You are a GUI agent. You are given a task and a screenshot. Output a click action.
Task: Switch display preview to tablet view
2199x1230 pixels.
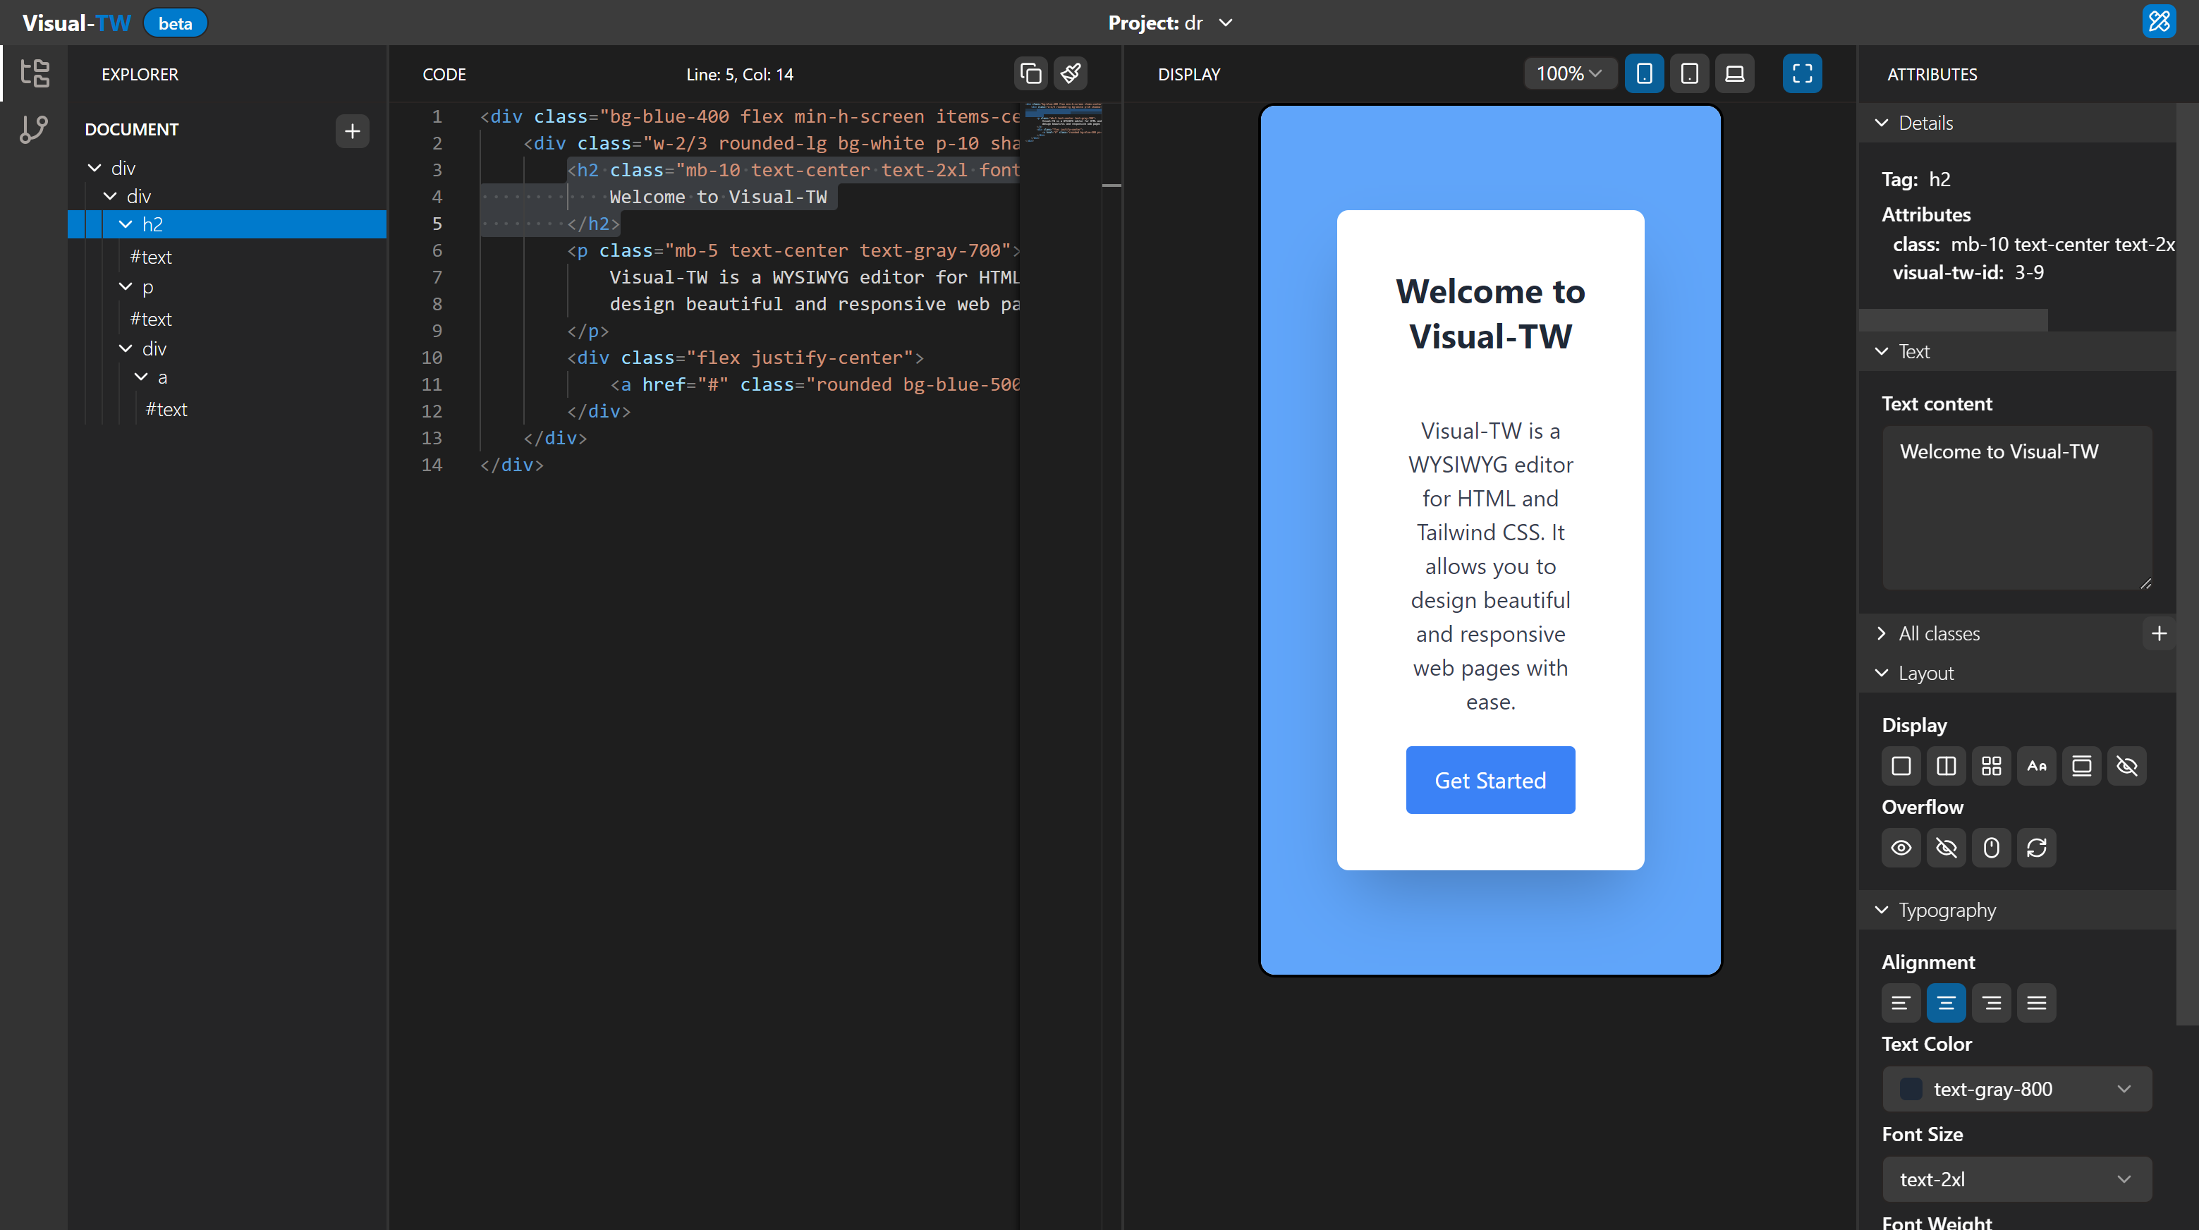[1689, 73]
